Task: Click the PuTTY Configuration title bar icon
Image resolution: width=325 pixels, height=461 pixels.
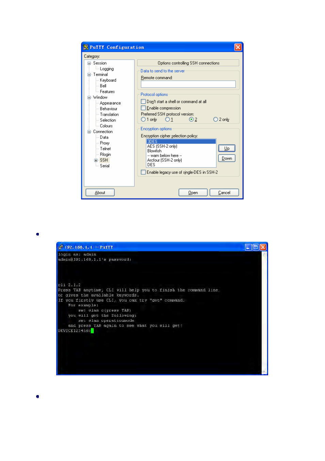Action: (86, 47)
